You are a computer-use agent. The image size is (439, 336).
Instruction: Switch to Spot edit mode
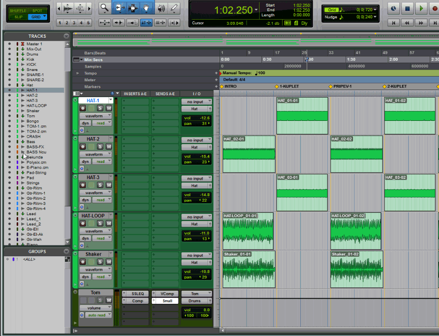pos(38,10)
